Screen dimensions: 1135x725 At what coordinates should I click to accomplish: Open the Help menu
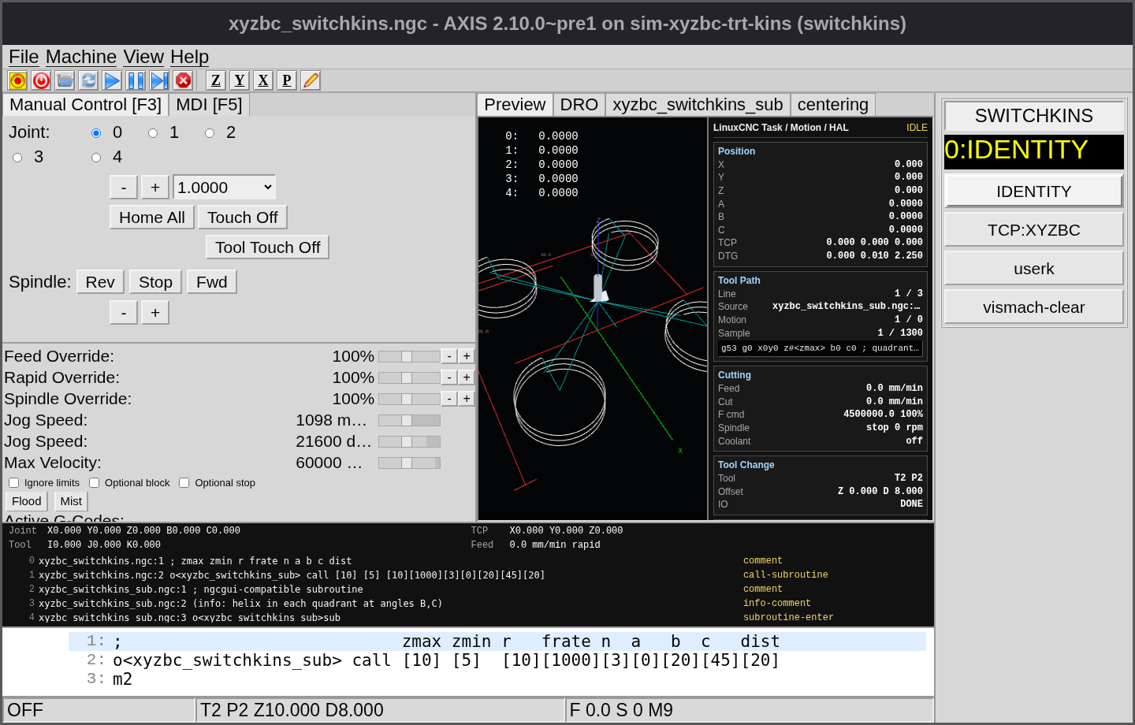coord(189,57)
